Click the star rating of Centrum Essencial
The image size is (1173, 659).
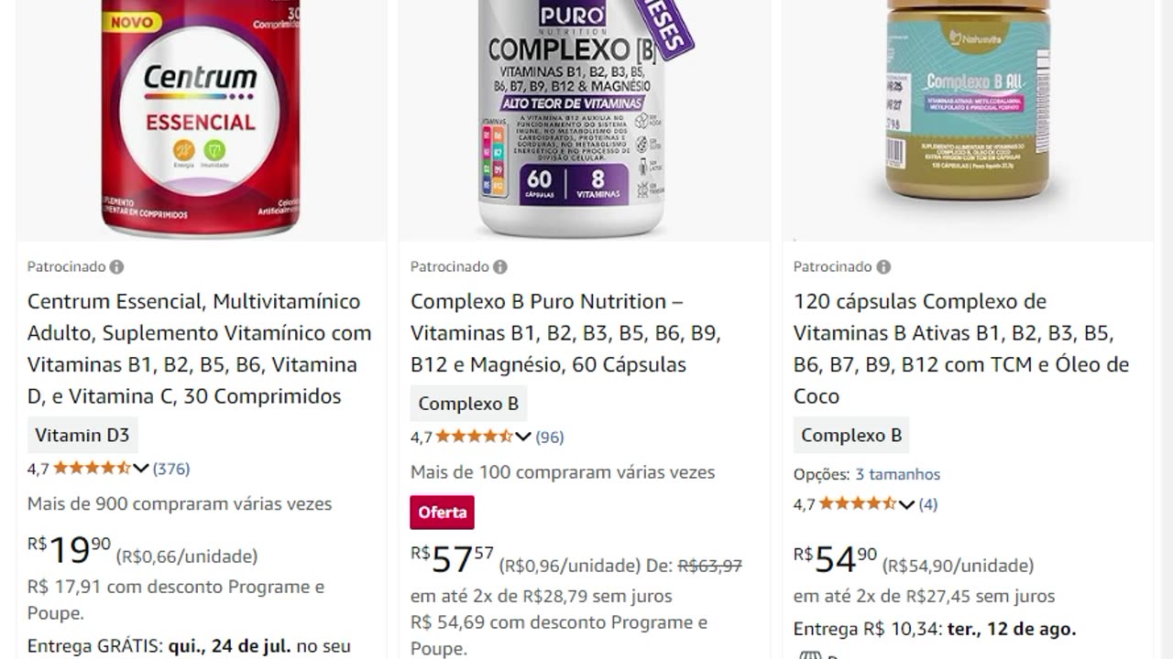(x=92, y=469)
